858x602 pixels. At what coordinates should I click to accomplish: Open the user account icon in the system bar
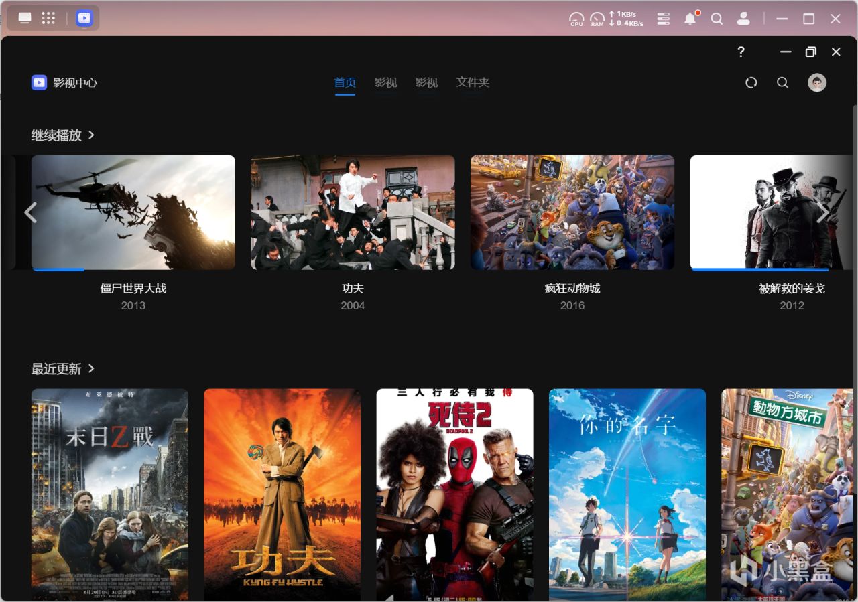[743, 19]
